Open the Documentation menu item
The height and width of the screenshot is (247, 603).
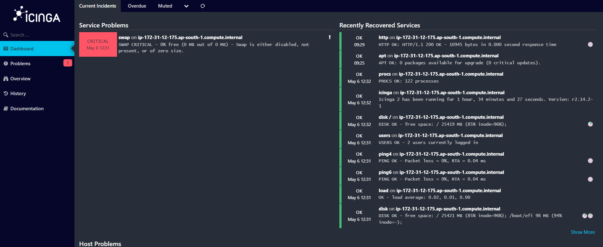(27, 109)
